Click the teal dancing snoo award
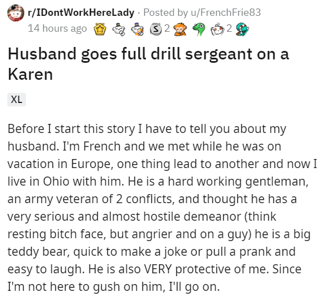This screenshot has width=322, height=305. tap(242, 29)
